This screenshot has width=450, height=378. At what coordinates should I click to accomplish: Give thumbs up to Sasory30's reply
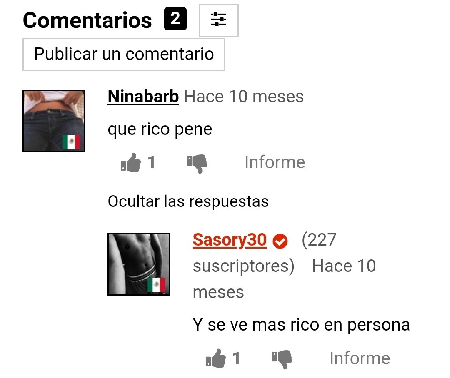[216, 358]
